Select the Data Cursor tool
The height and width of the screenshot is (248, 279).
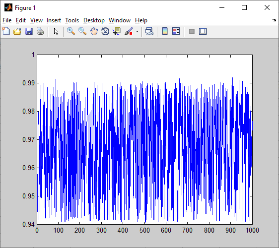[x=117, y=31]
